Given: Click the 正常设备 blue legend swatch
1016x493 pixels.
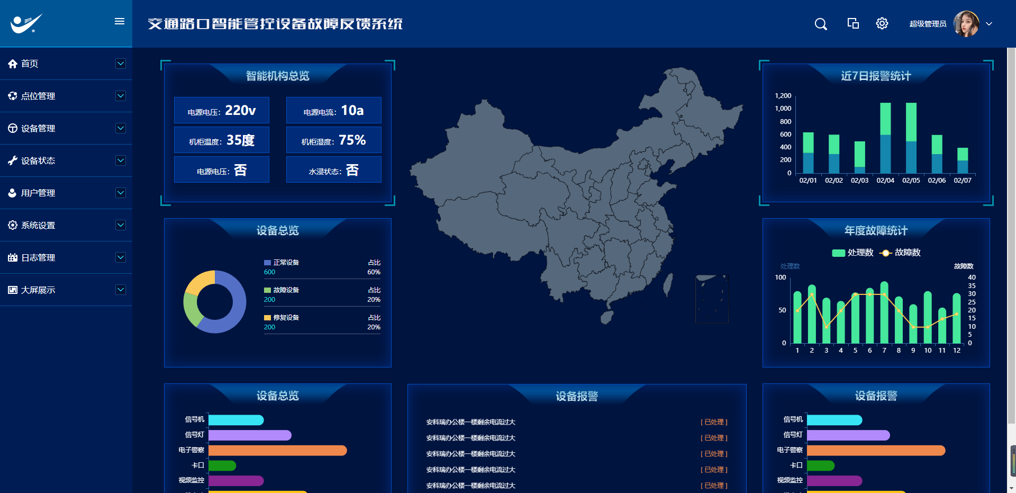Looking at the screenshot, I should coord(267,263).
